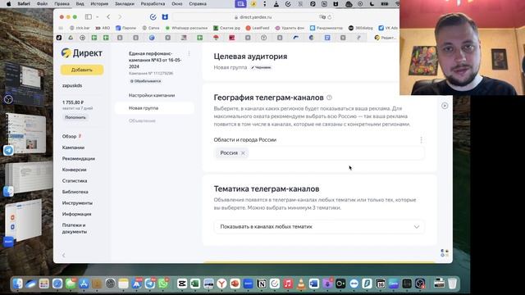The height and width of the screenshot is (295, 525).
Task: Open Кампании in the Direct sidebar
Action: click(x=73, y=147)
